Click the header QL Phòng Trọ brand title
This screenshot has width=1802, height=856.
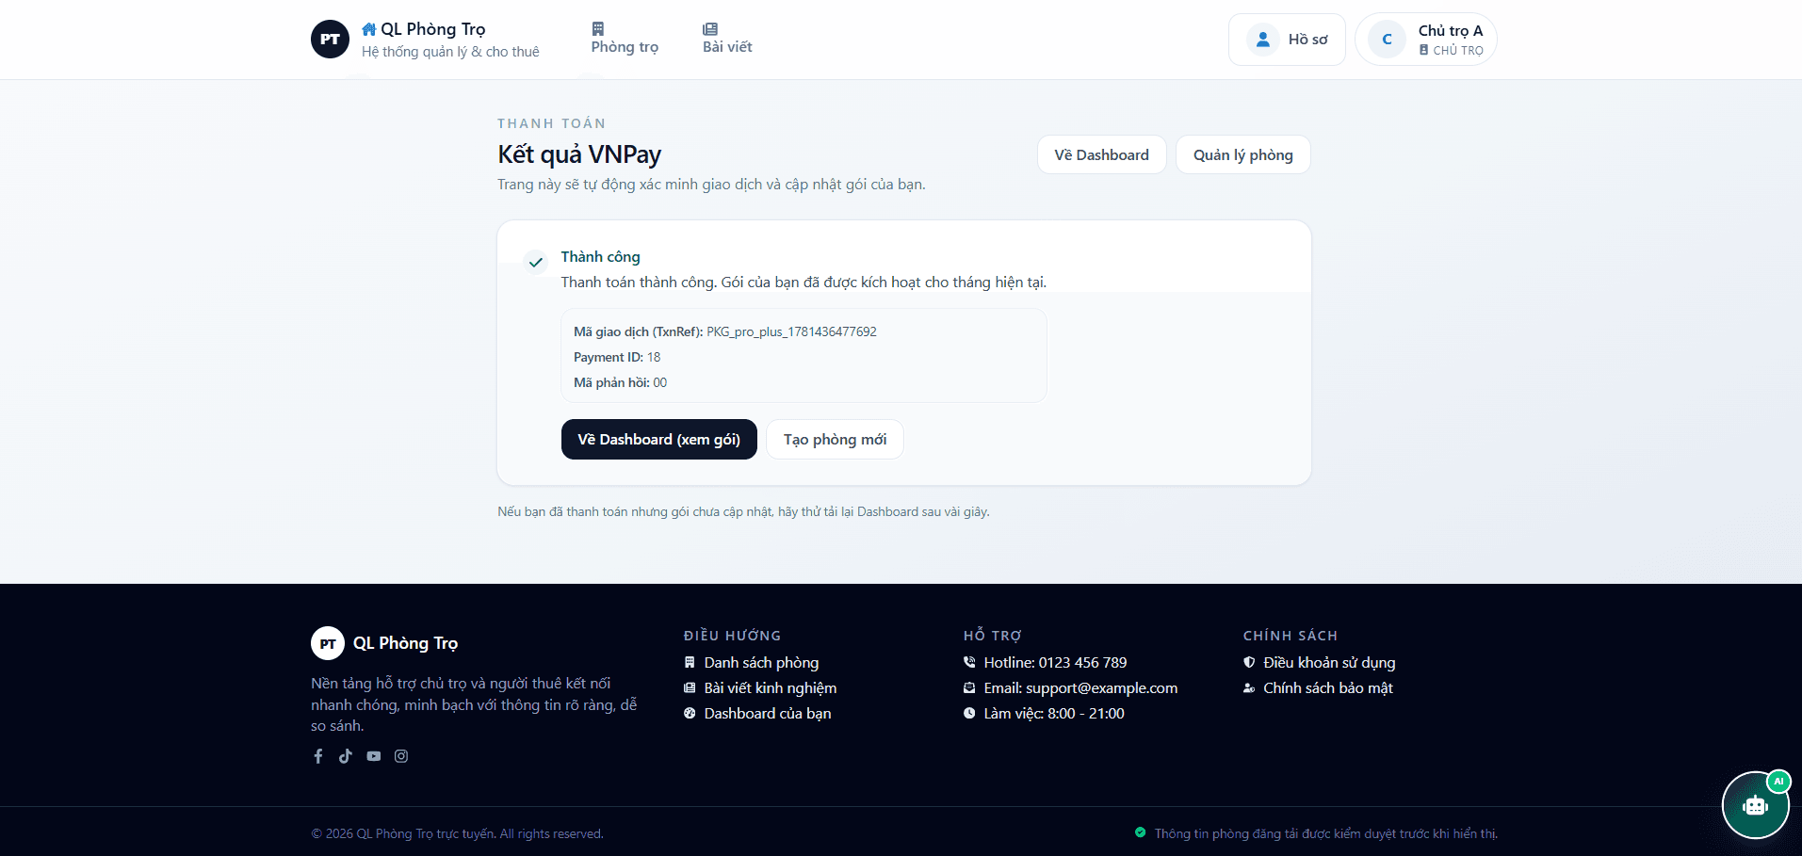(x=433, y=29)
